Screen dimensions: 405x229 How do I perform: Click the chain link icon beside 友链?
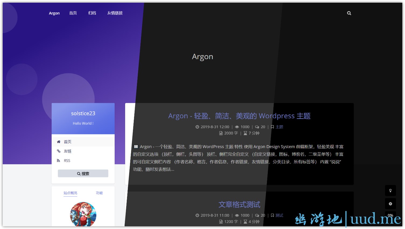(59, 151)
